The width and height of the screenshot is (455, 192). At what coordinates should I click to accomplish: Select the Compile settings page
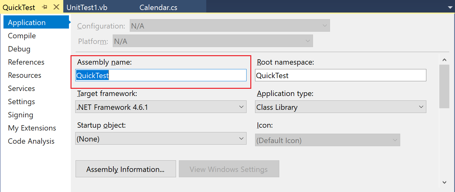(x=21, y=35)
